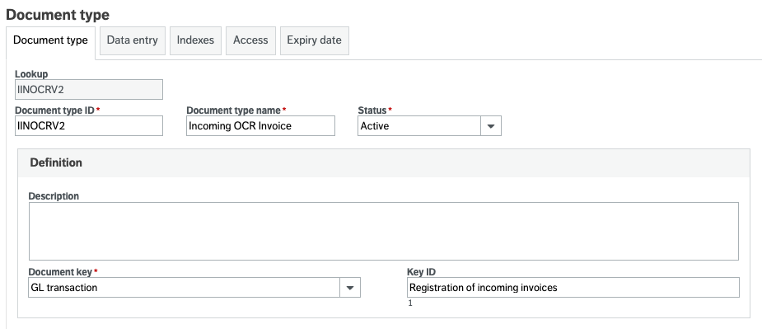The height and width of the screenshot is (329, 762).
Task: Click the Description label
Action: (x=54, y=196)
